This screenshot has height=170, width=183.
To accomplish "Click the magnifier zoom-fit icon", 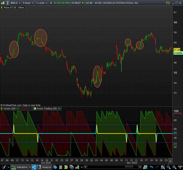I will (x=163, y=167).
